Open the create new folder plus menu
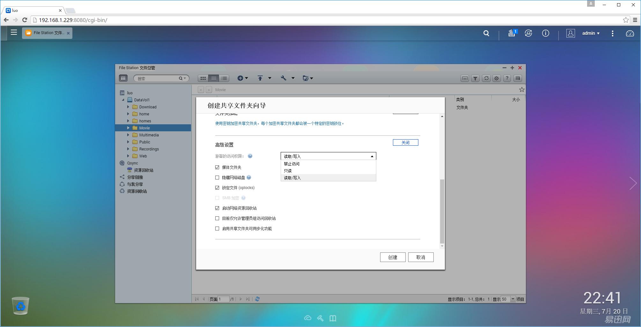 [x=243, y=78]
